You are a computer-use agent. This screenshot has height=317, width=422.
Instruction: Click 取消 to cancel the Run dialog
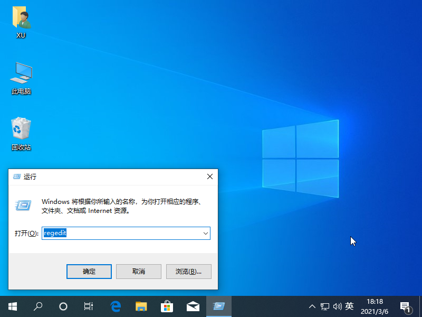[138, 271]
